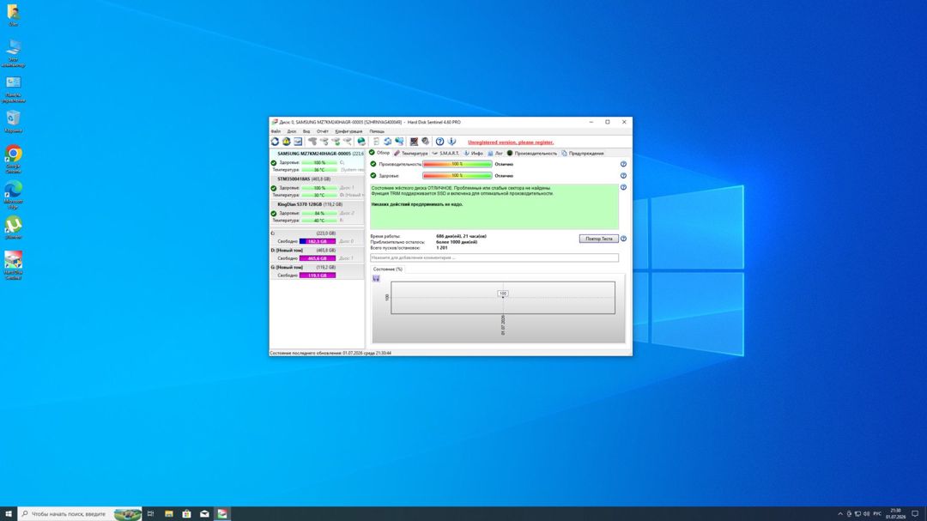Screen dimensions: 927x521
Task: Select the D: [Новый том] volume
Action: [x=318, y=254]
